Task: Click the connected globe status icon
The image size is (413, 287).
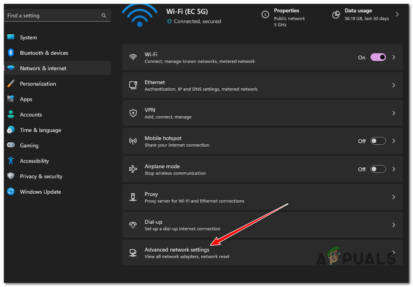Action: 169,21
